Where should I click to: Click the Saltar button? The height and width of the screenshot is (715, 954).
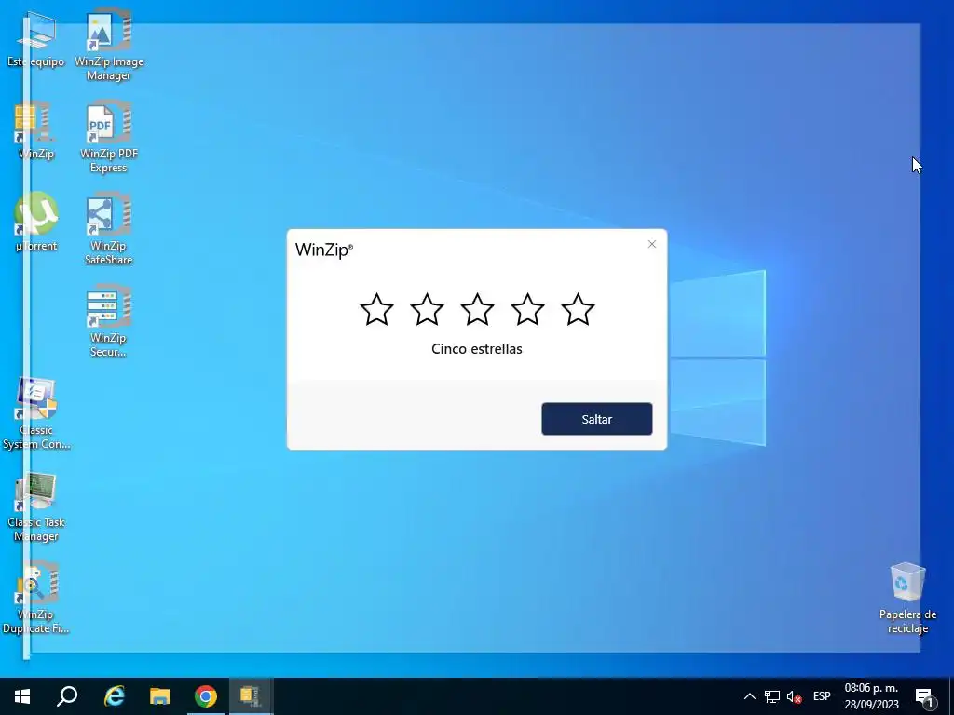[597, 419]
